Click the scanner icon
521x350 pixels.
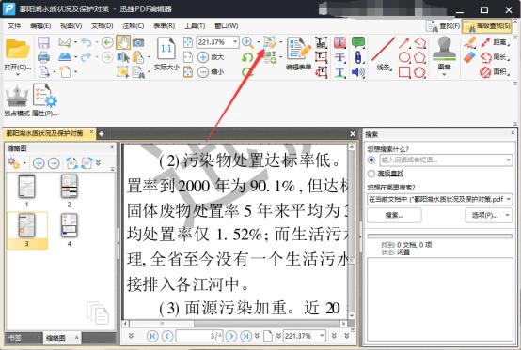tap(65, 57)
